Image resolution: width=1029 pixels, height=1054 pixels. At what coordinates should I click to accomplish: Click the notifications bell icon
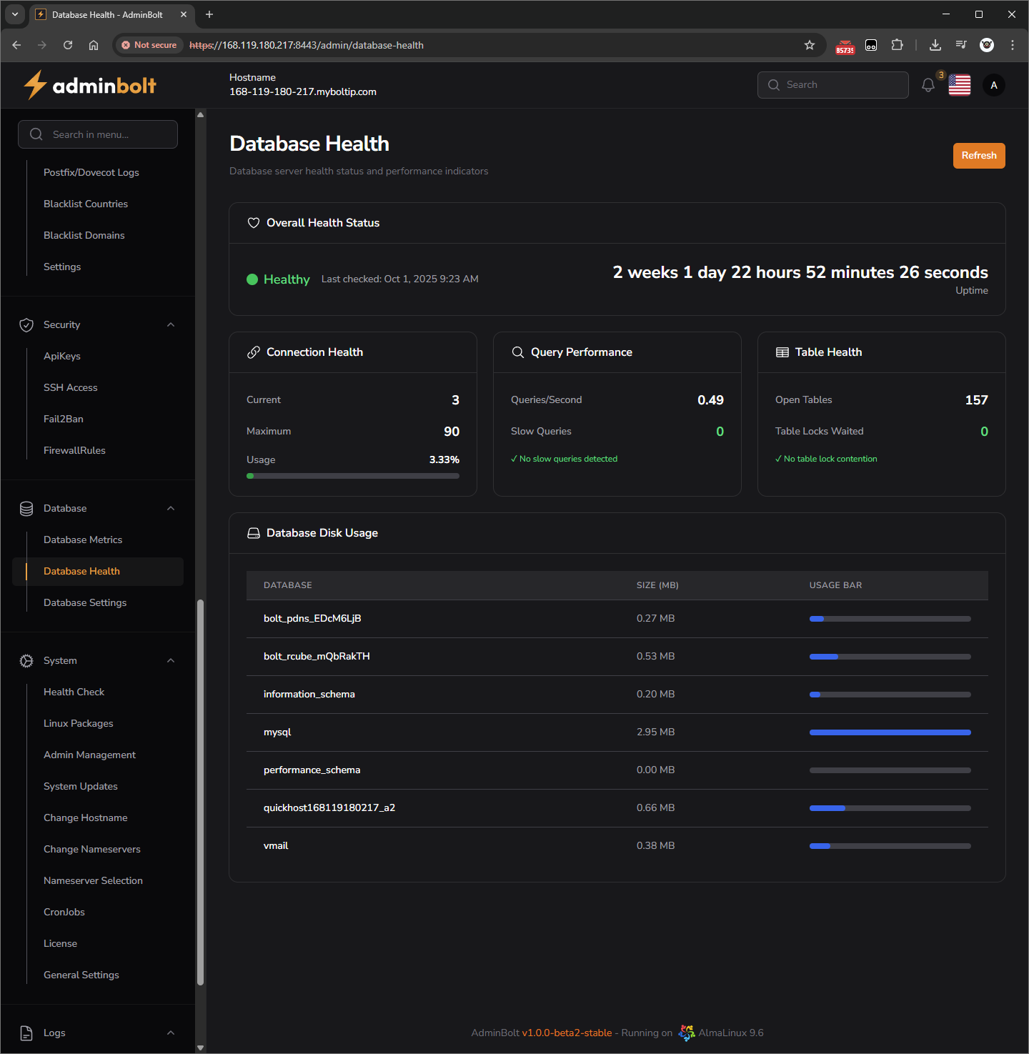coord(928,85)
